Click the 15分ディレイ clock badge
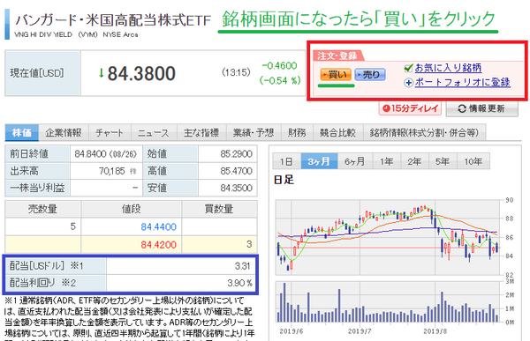 pos(410,108)
